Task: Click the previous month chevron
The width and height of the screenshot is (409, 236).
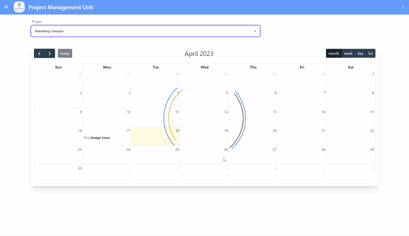Action: [39, 53]
